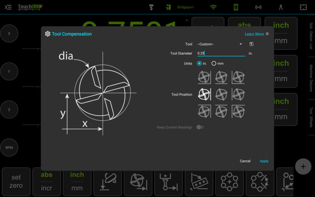Select top-center tool position icon

click(221, 77)
